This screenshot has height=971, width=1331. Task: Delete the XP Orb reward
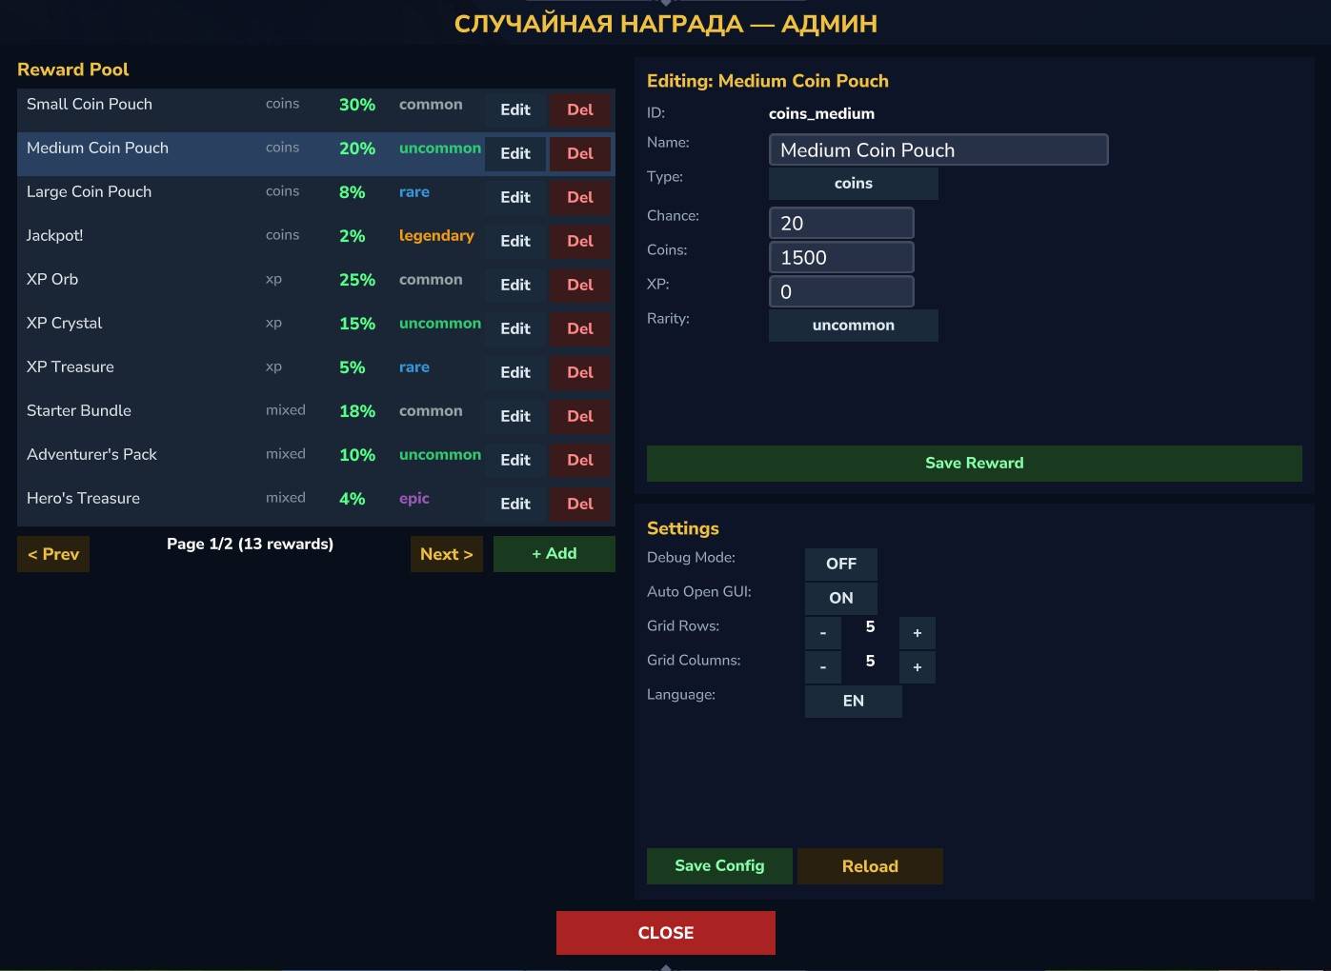coord(580,285)
